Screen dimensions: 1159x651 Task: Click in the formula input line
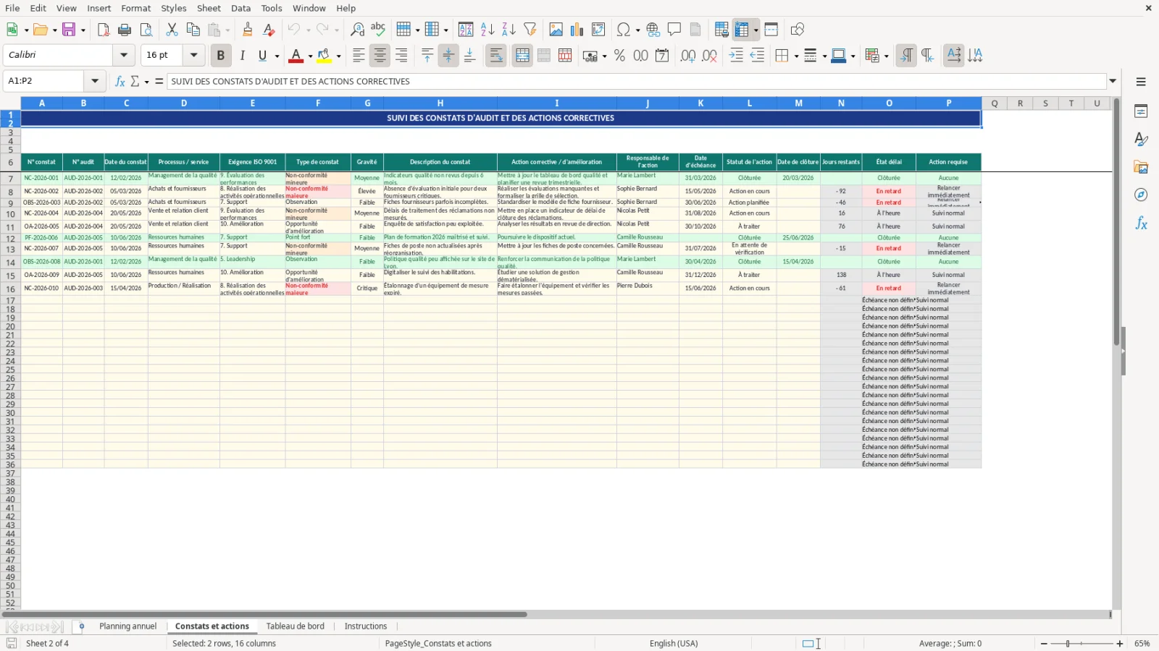pos(636,81)
